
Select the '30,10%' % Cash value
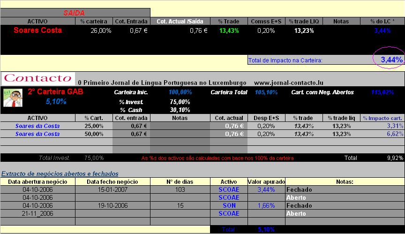[180, 110]
